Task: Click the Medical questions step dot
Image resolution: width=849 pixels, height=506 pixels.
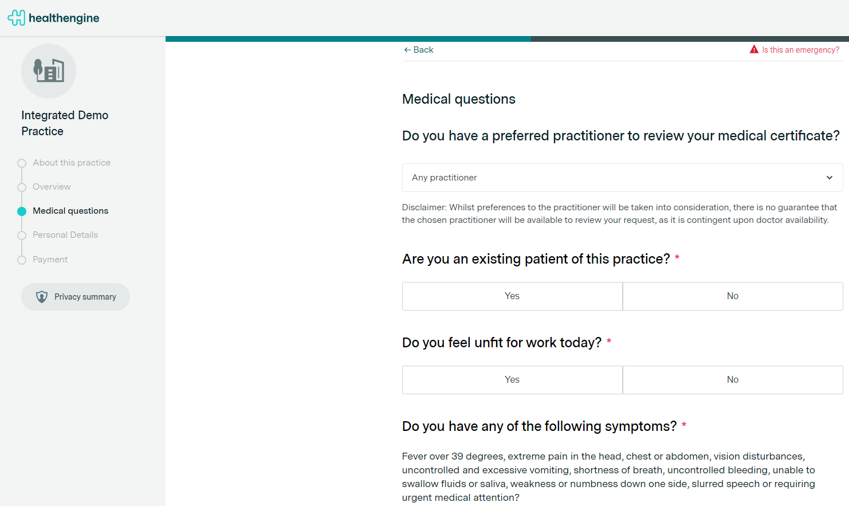Action: click(22, 211)
